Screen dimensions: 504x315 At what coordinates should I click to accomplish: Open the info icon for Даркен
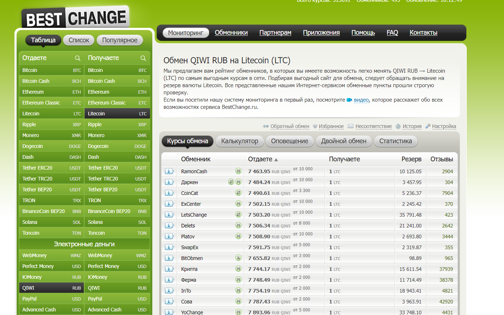tap(169, 182)
